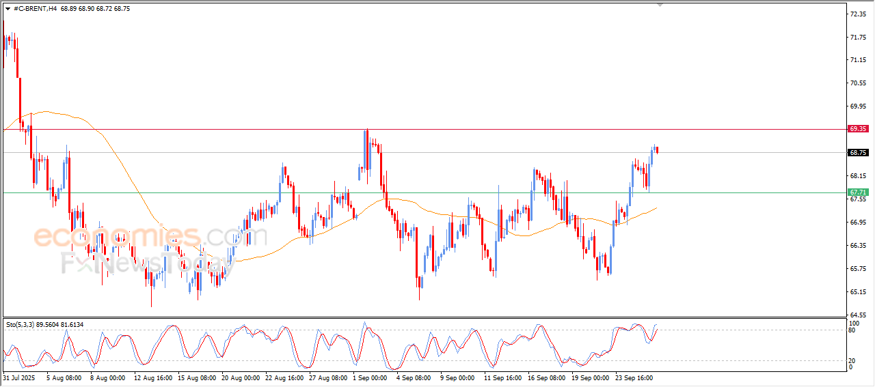Click the 15 Aug 08:00 time label
This screenshot has width=875, height=387.
point(196,377)
